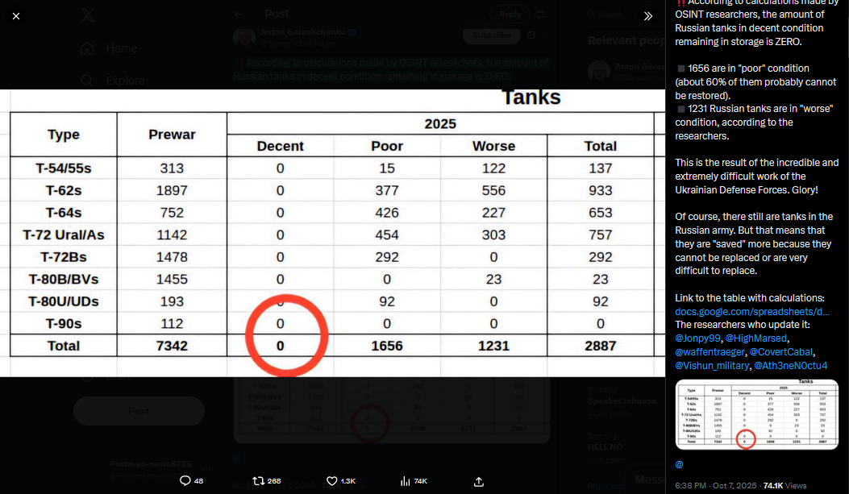Click the 'Poor' column header
Viewport: 849px width, 494px height.
(386, 146)
